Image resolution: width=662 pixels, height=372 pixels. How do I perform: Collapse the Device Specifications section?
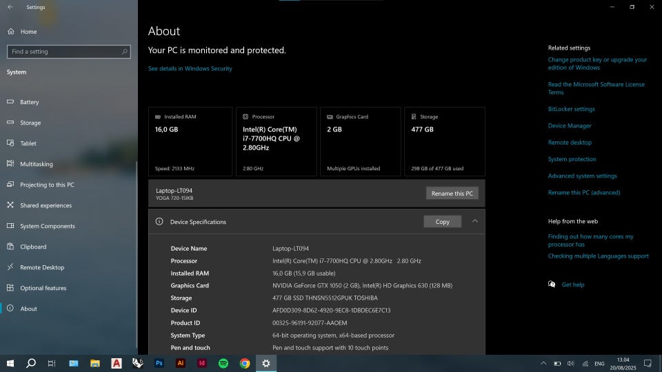click(x=475, y=221)
